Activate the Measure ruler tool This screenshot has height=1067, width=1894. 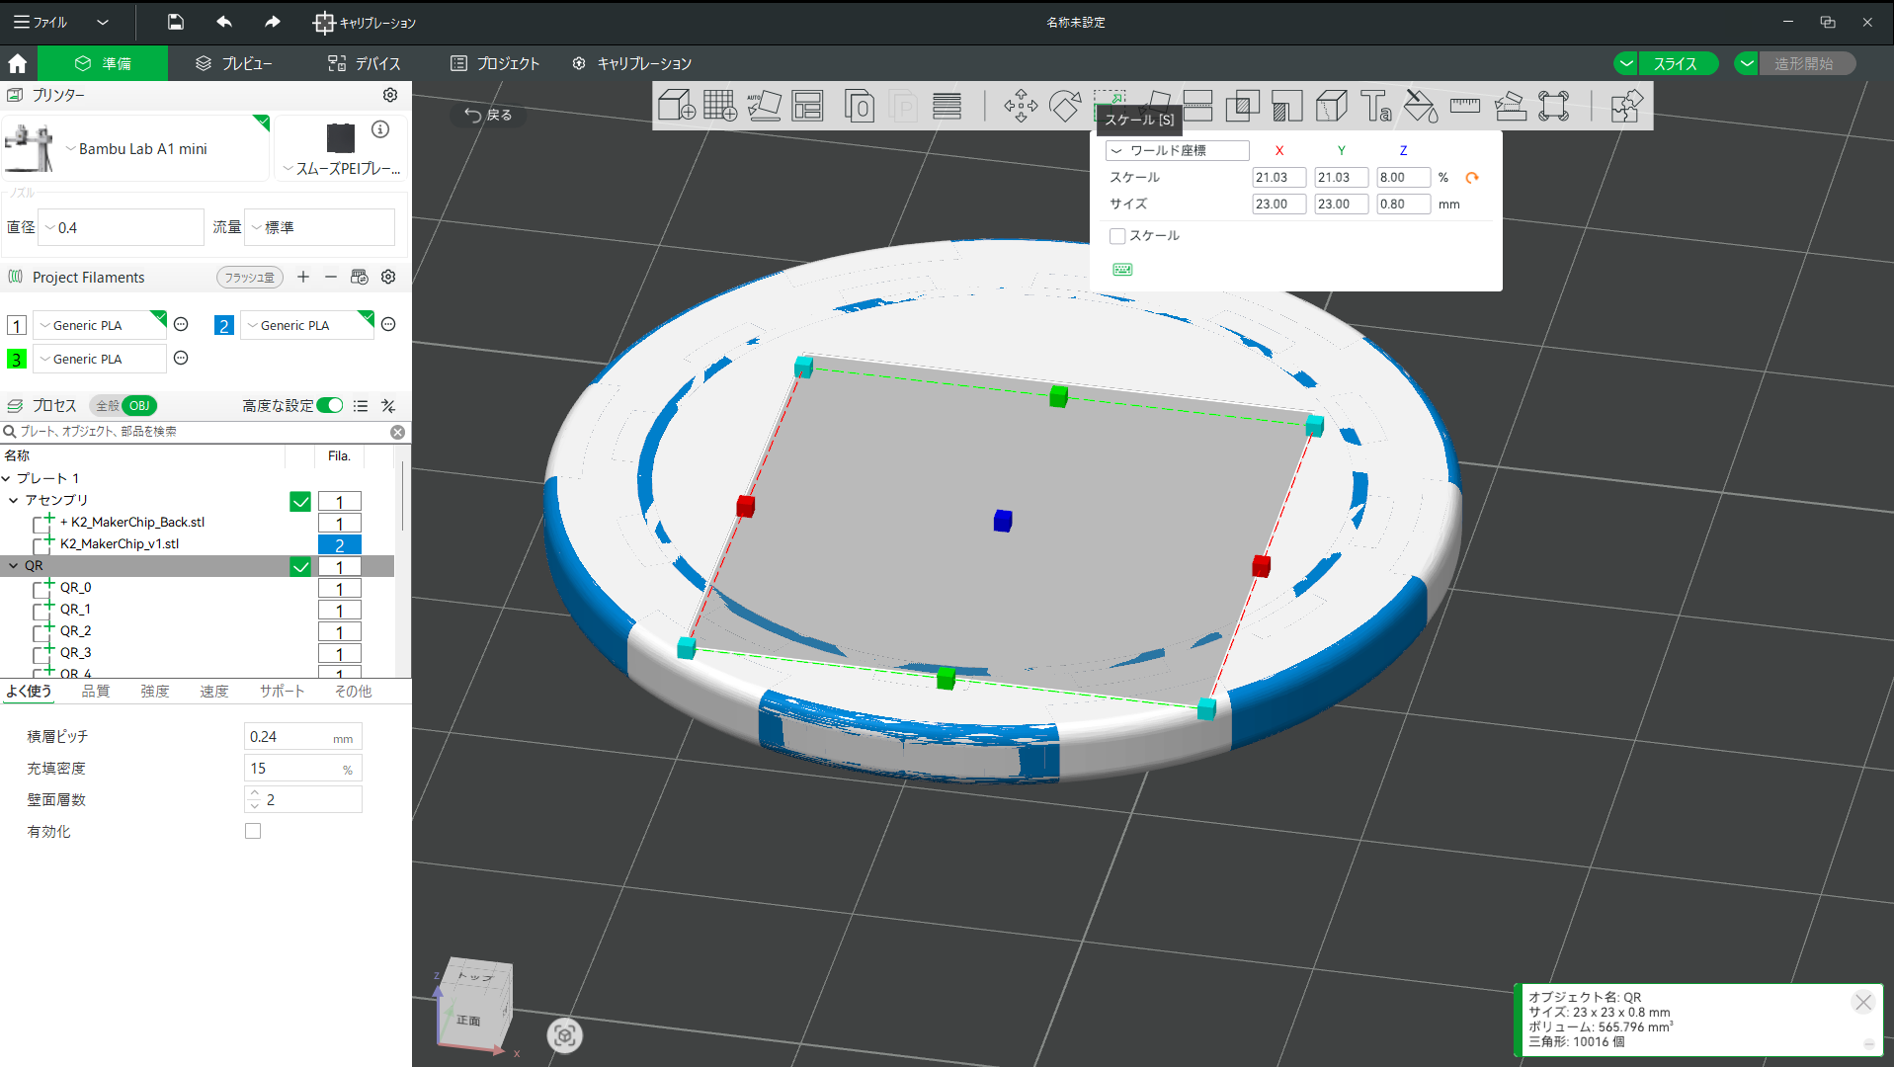point(1465,106)
